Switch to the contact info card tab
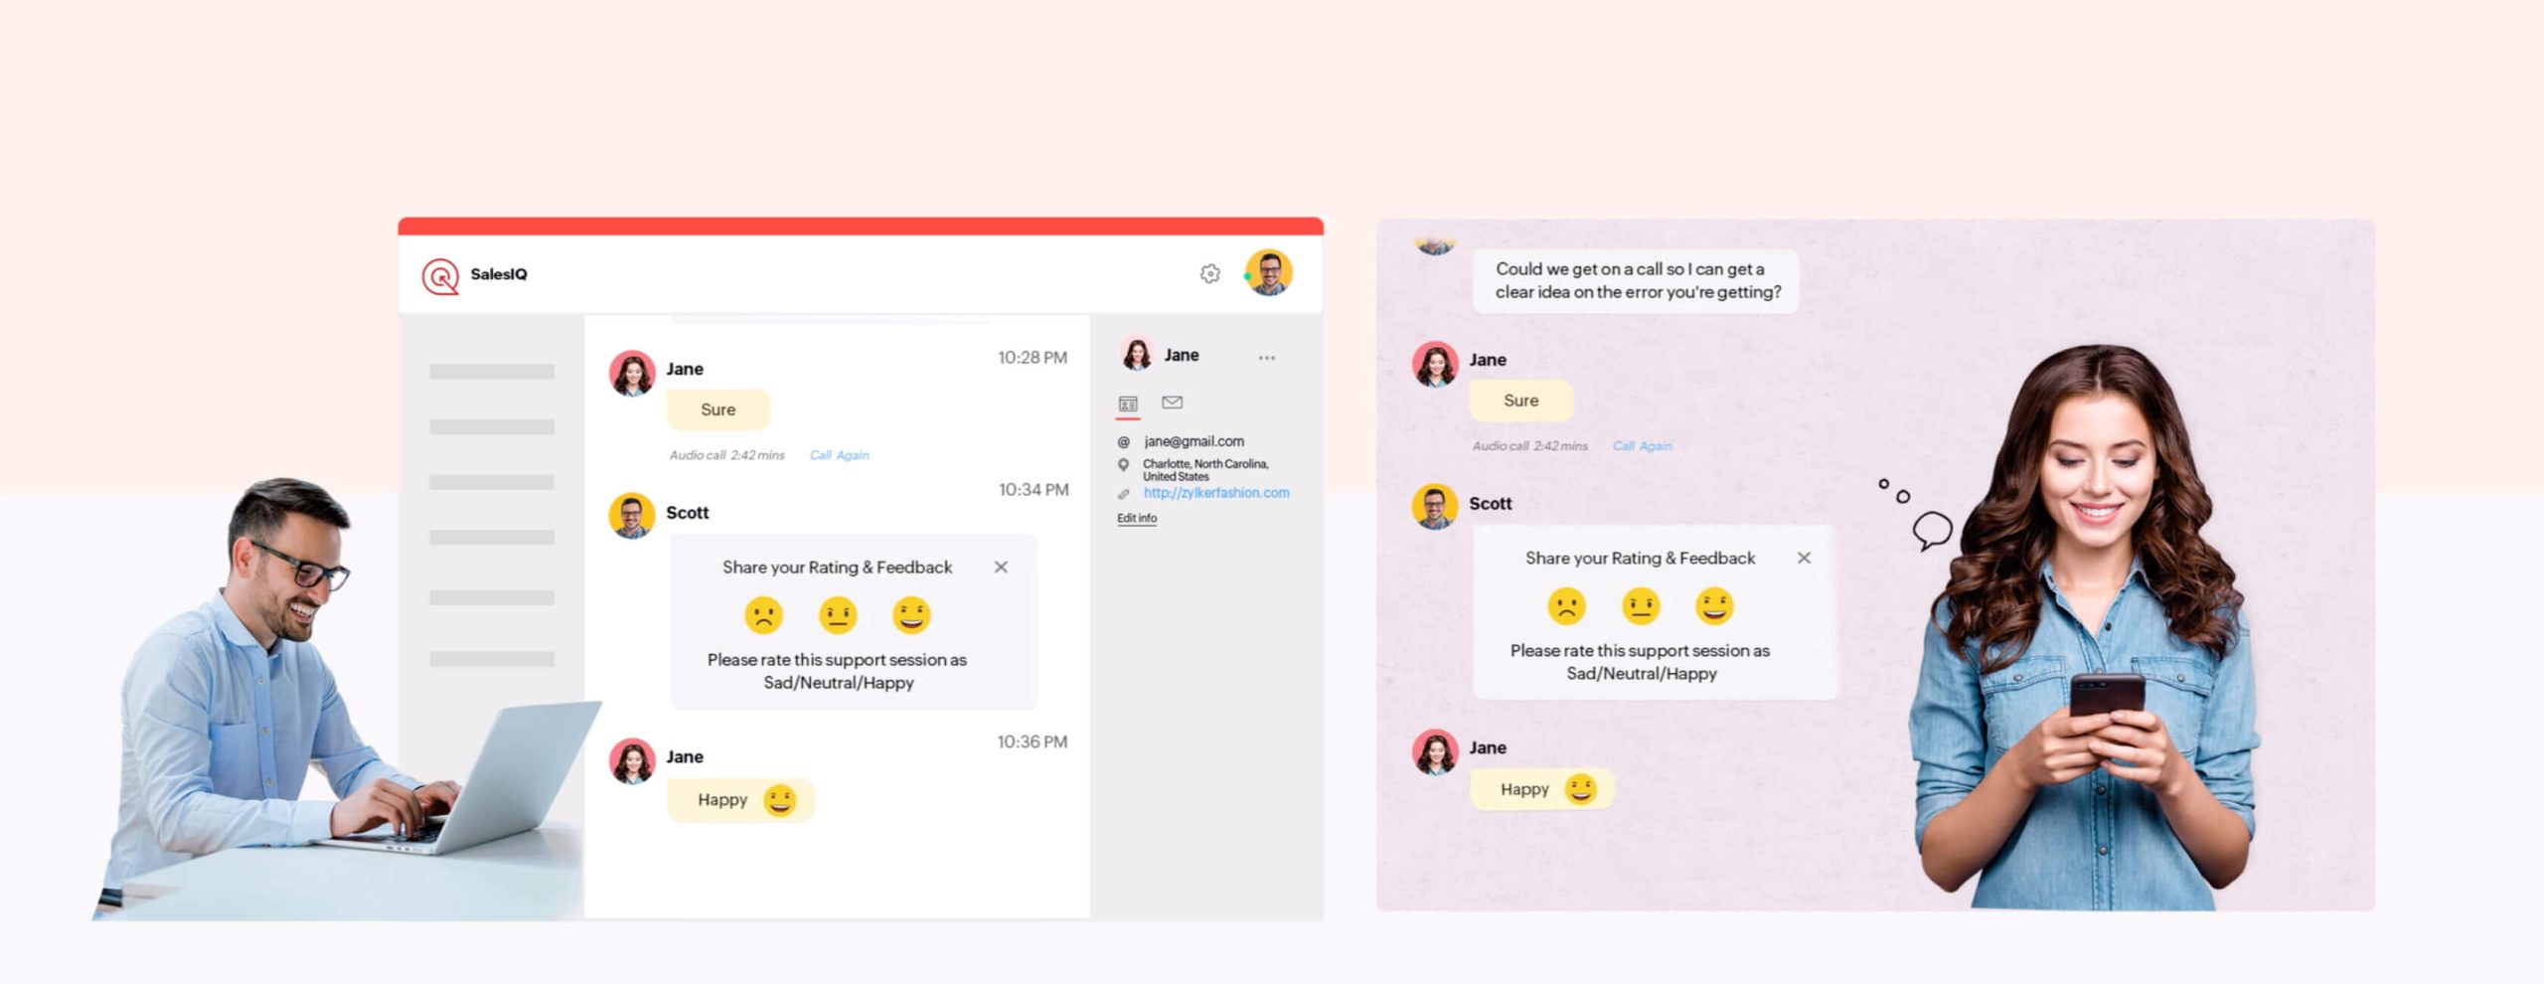2544x984 pixels. point(1128,404)
